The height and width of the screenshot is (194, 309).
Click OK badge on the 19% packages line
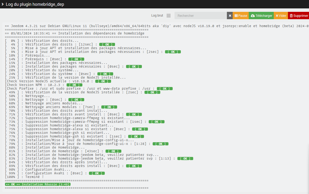[x=134, y=67]
